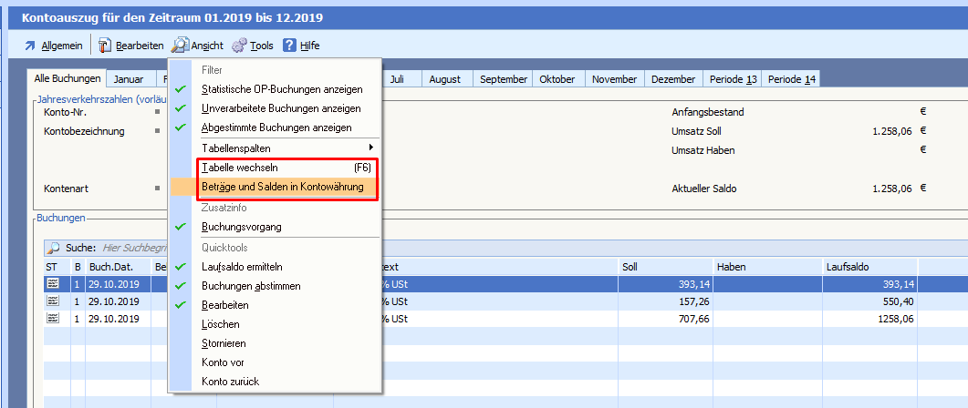Click the search magnifier icon beside Suche
Image resolution: width=968 pixels, height=408 pixels.
[x=53, y=248]
